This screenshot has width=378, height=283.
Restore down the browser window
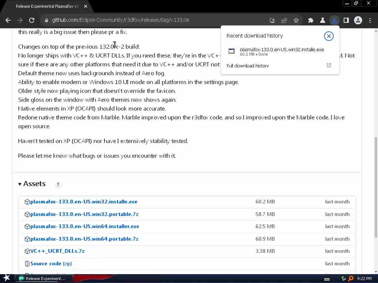tap(356, 3)
